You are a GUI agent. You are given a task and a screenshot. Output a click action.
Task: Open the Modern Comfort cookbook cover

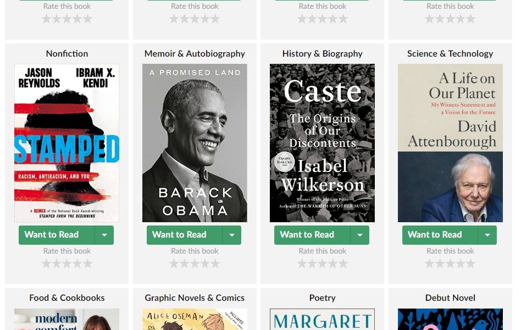coord(67,320)
